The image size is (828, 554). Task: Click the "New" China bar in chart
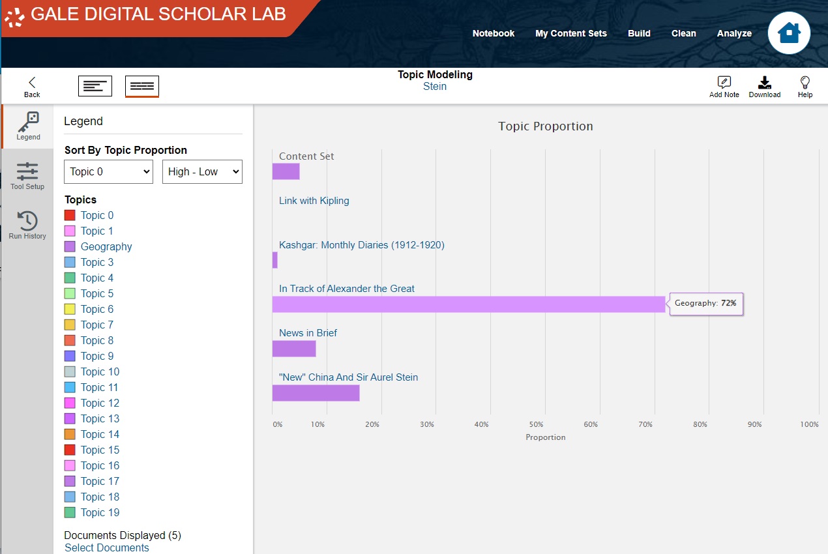pyautogui.click(x=316, y=392)
